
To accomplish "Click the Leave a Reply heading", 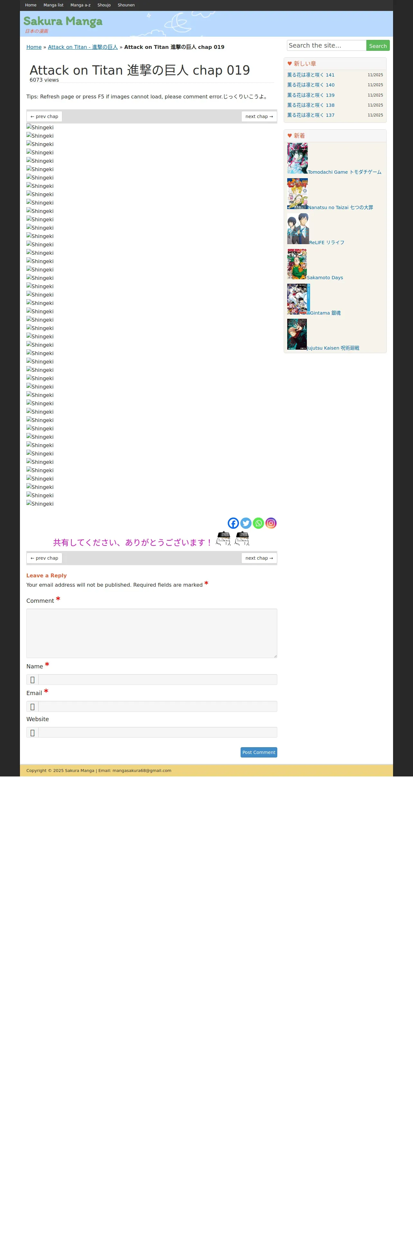I will [x=47, y=575].
